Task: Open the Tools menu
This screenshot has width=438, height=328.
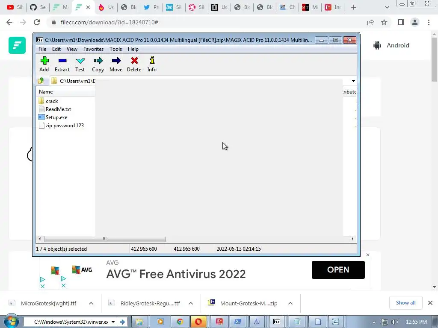Action: tap(115, 49)
